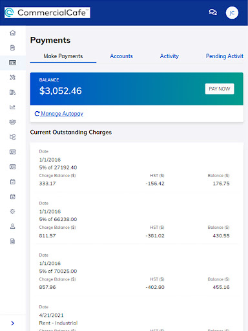This screenshot has width=248, height=331.
Task: Open the books library icon in sidebar
Action: (13, 92)
